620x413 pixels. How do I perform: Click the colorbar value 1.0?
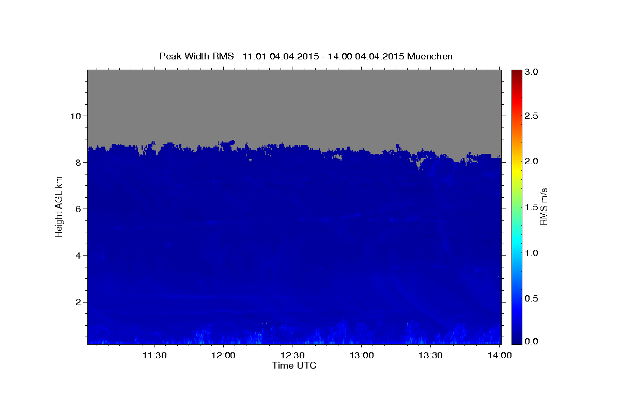[532, 253]
